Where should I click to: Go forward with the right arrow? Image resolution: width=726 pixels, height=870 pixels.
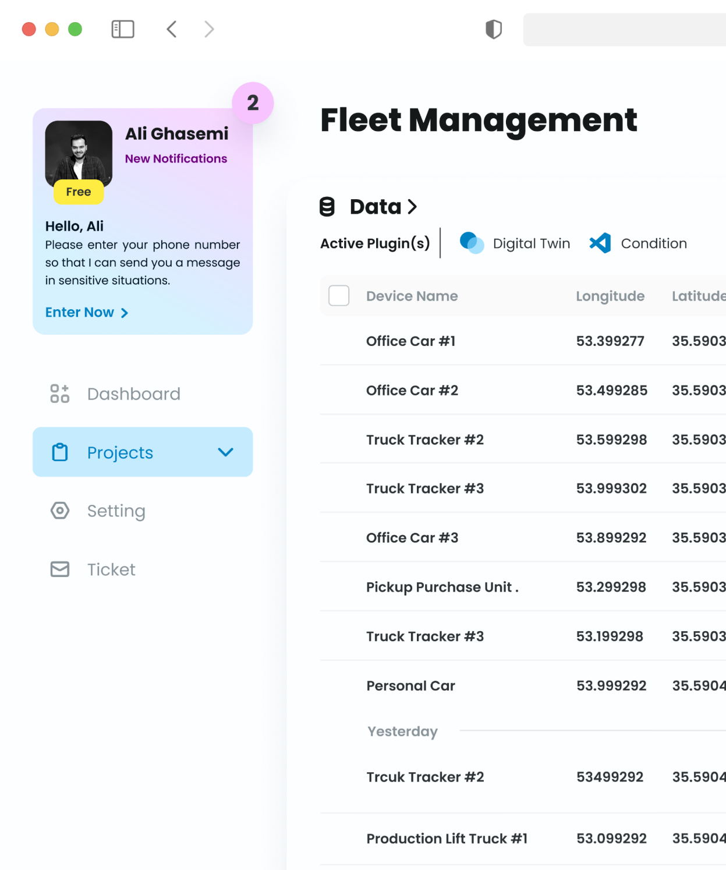[209, 29]
